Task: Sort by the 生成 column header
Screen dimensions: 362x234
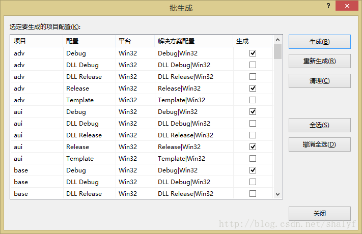Action: 253,41
